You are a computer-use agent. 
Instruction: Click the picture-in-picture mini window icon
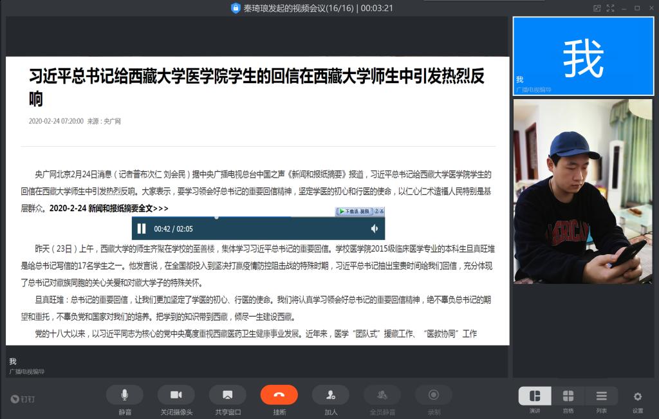click(x=597, y=8)
